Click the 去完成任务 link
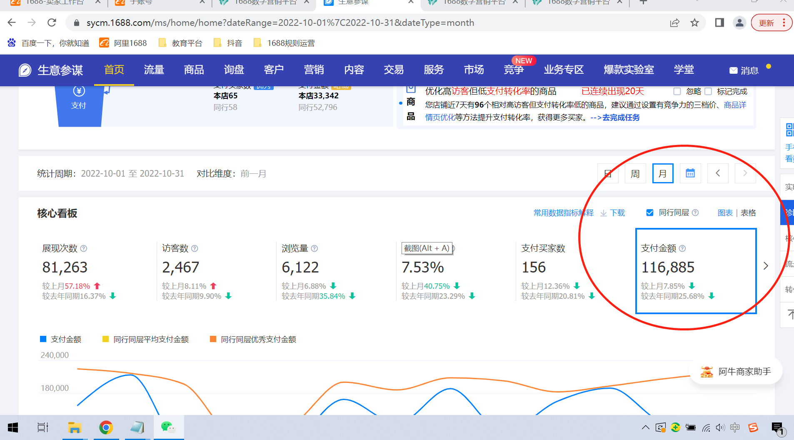 (621, 117)
